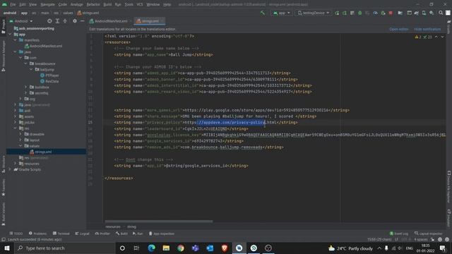The width and height of the screenshot is (452, 254).
Task: Collapse the manifests folder
Action: pos(16,40)
